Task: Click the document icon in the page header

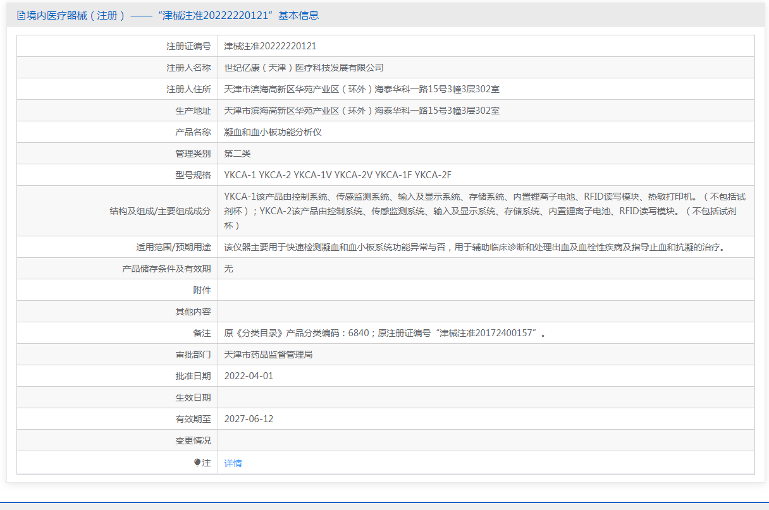Action: pyautogui.click(x=21, y=16)
